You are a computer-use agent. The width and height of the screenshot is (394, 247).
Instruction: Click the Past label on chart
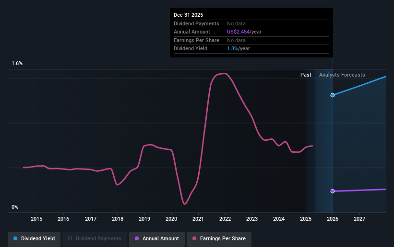pos(306,75)
